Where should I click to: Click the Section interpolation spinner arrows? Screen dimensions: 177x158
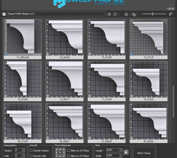23,150
